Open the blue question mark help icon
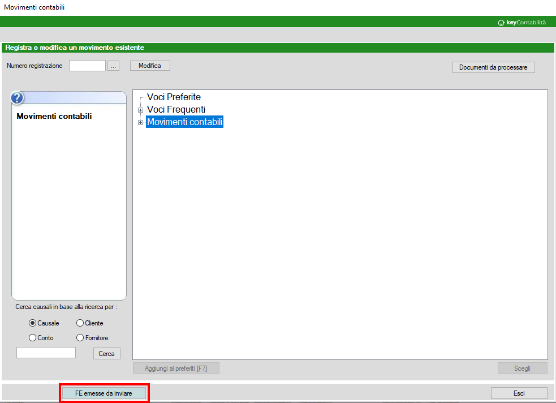Image resolution: width=556 pixels, height=403 pixels. pos(17,97)
